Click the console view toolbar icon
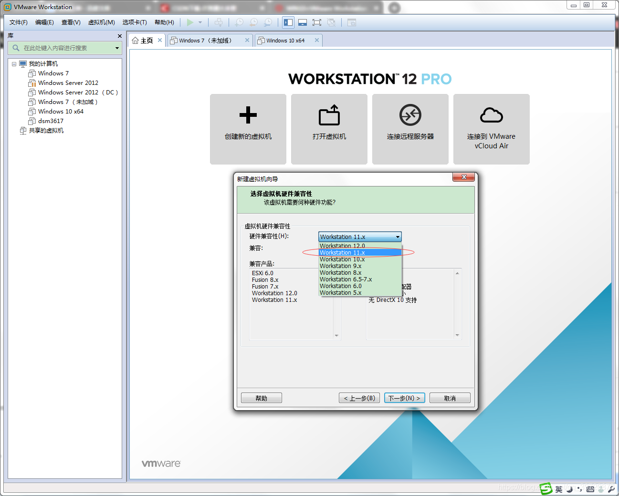Screen dimensions: 619x496 352,22
